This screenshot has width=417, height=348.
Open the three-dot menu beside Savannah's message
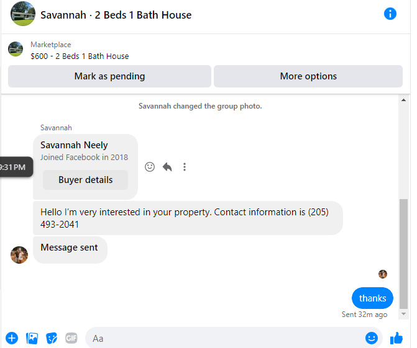185,167
